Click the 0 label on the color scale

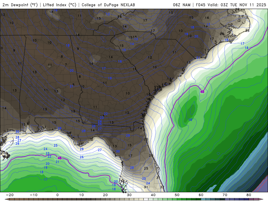[x=57, y=195]
